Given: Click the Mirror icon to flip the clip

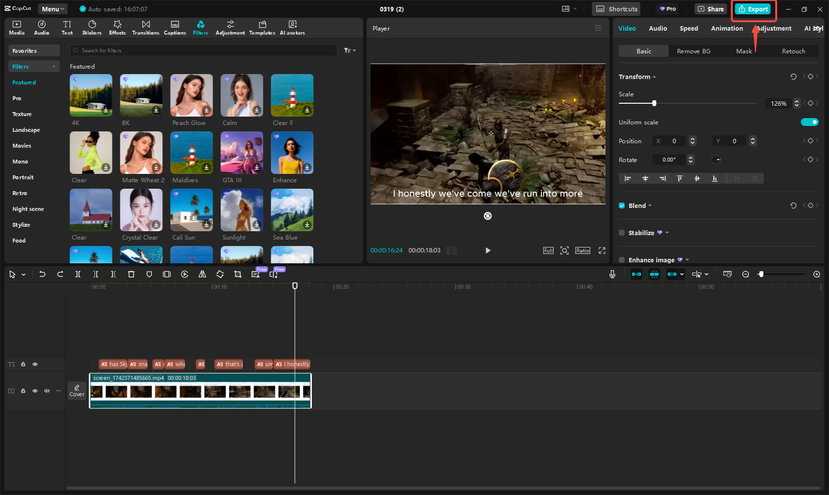Looking at the screenshot, I should [202, 274].
